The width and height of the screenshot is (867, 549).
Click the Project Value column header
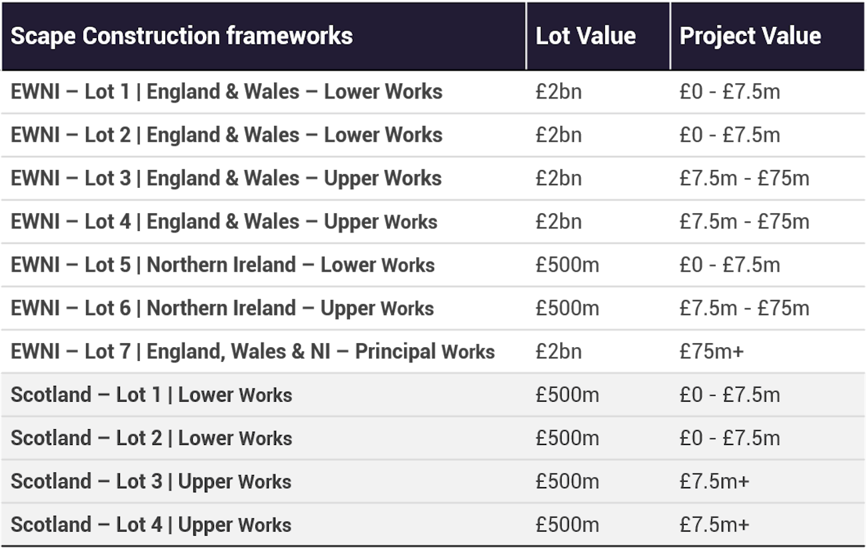coord(768,36)
